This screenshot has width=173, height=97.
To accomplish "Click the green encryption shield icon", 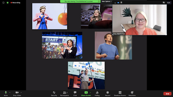I will coord(8,3).
